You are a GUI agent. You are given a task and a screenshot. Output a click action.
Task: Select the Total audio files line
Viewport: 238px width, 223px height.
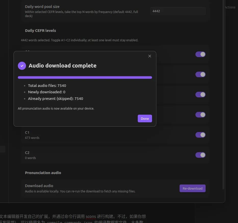coord(47,86)
